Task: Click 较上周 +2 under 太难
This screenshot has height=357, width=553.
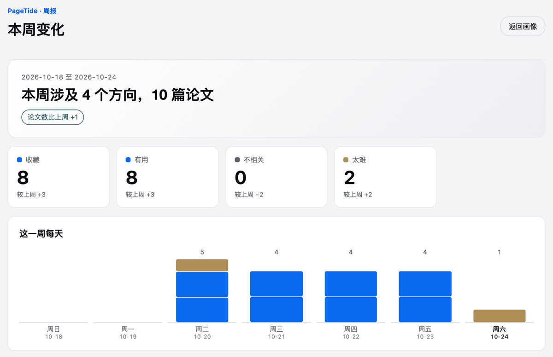Action: click(358, 195)
